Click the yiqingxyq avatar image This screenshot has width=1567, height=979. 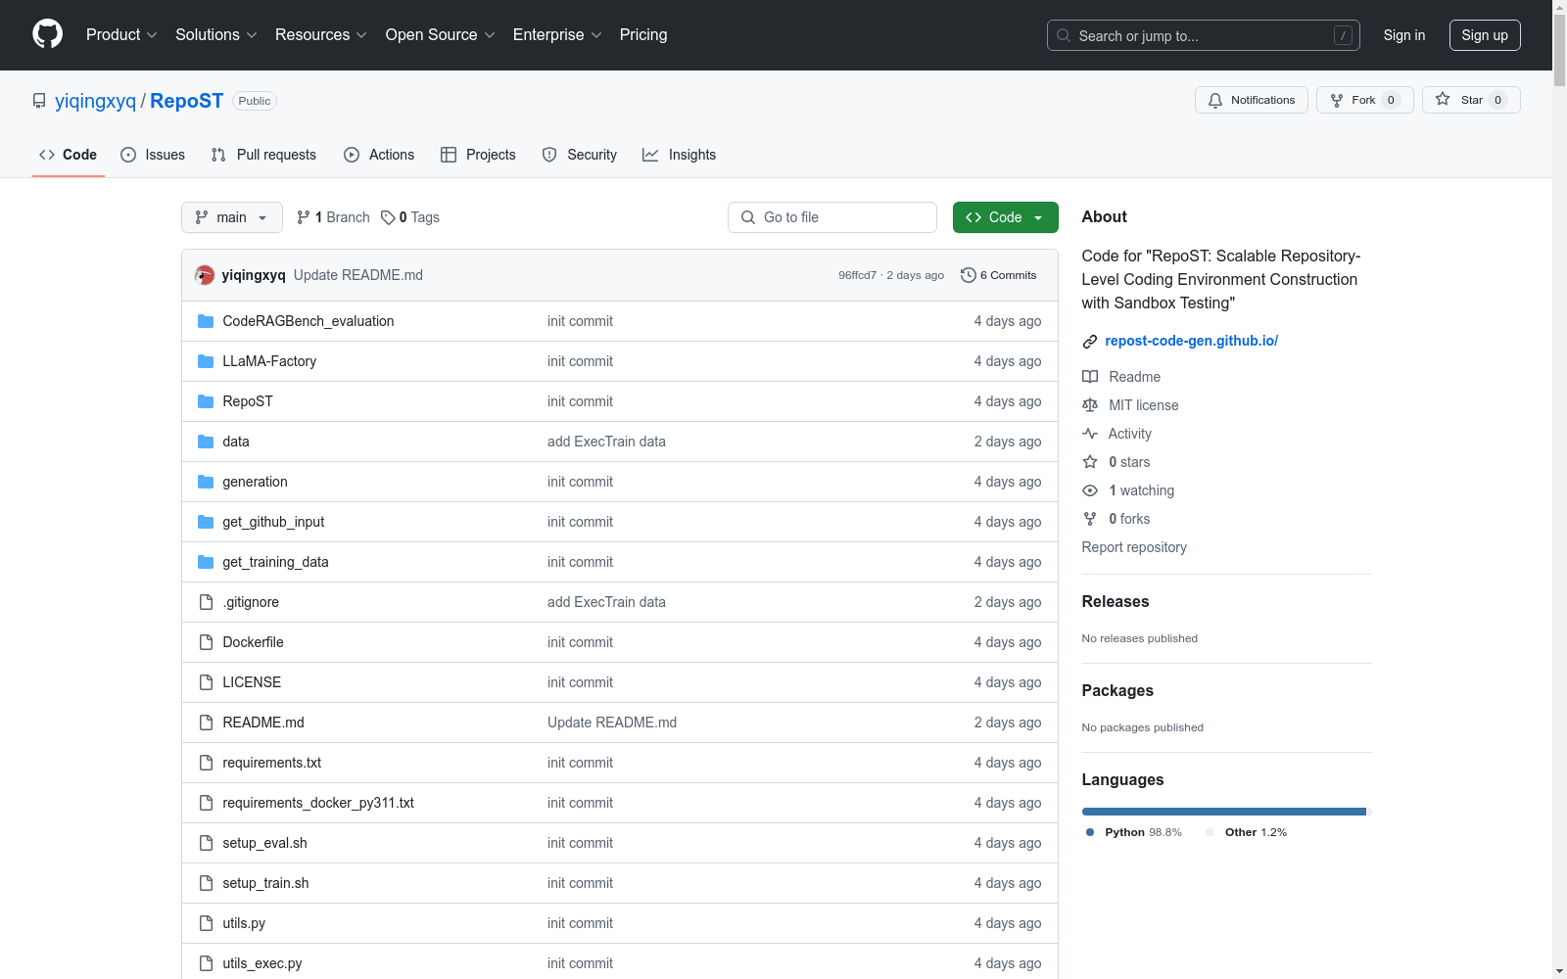tap(205, 275)
